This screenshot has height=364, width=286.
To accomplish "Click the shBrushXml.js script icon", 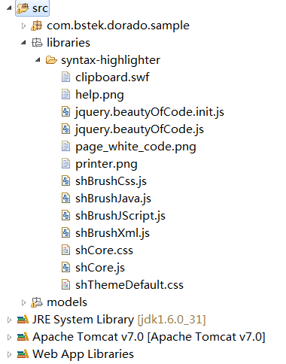I will 65,233.
